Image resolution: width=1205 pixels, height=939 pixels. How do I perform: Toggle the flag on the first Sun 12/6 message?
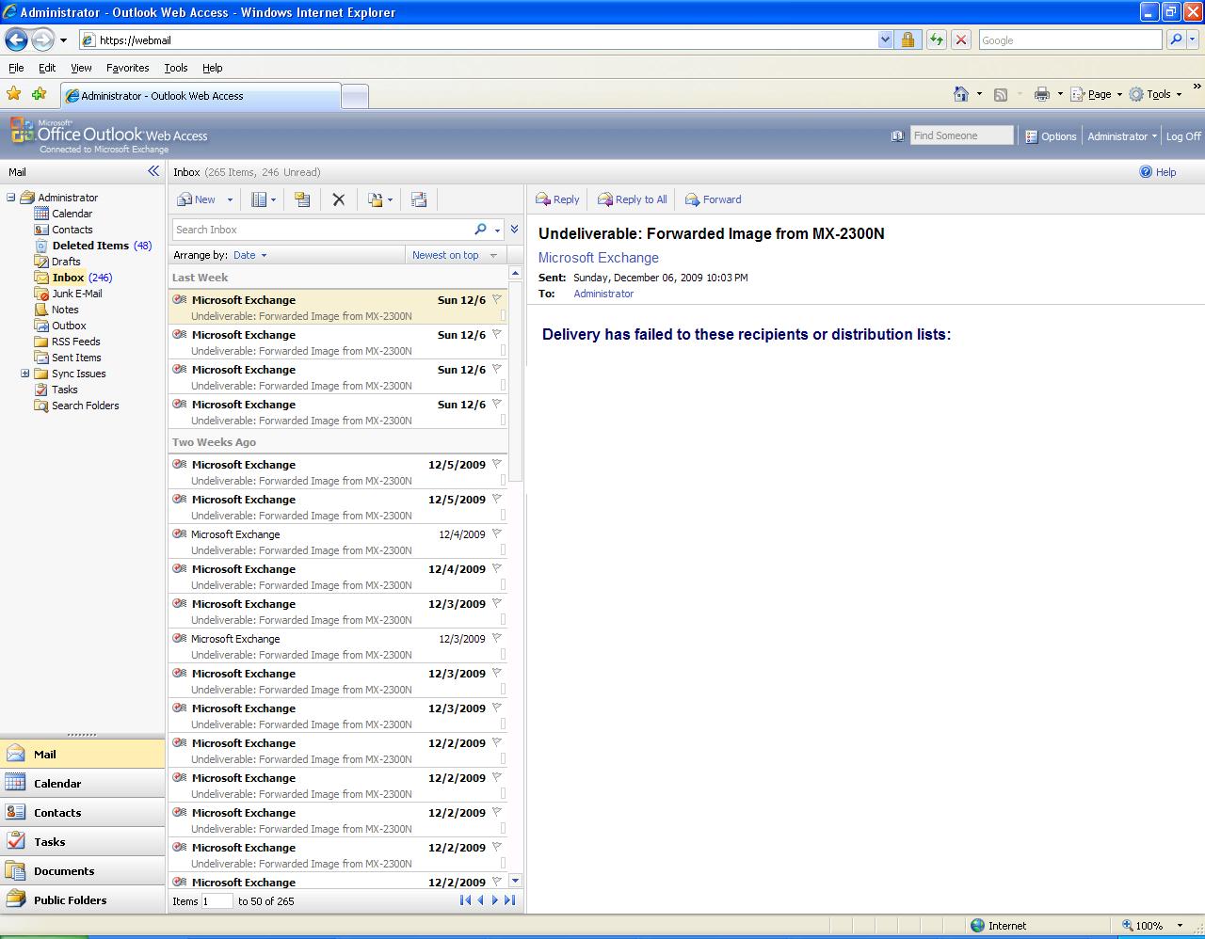[497, 300]
